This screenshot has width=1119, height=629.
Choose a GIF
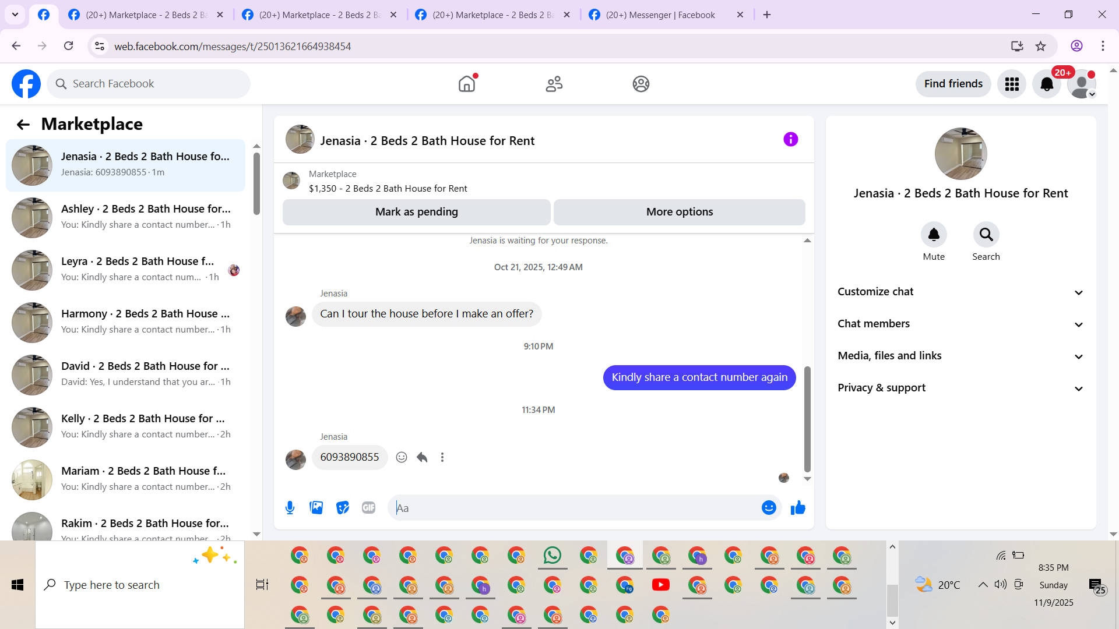point(369,508)
